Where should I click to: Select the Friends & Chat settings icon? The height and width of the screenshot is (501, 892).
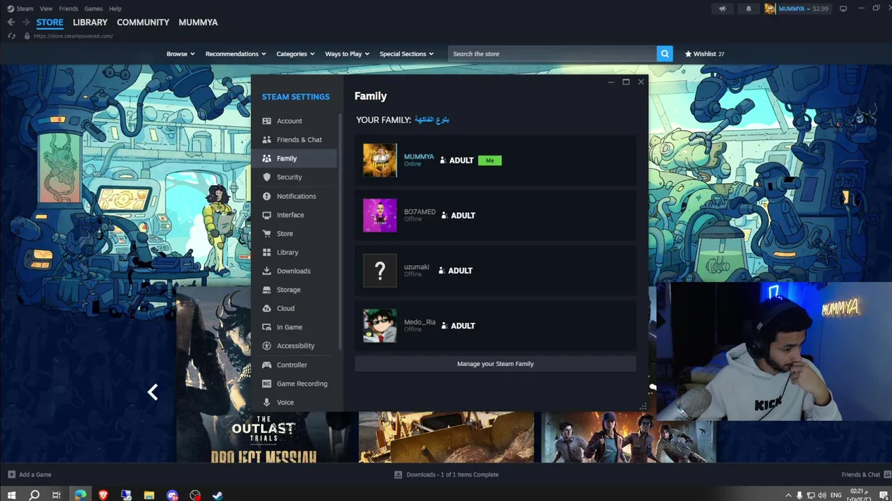tap(266, 140)
